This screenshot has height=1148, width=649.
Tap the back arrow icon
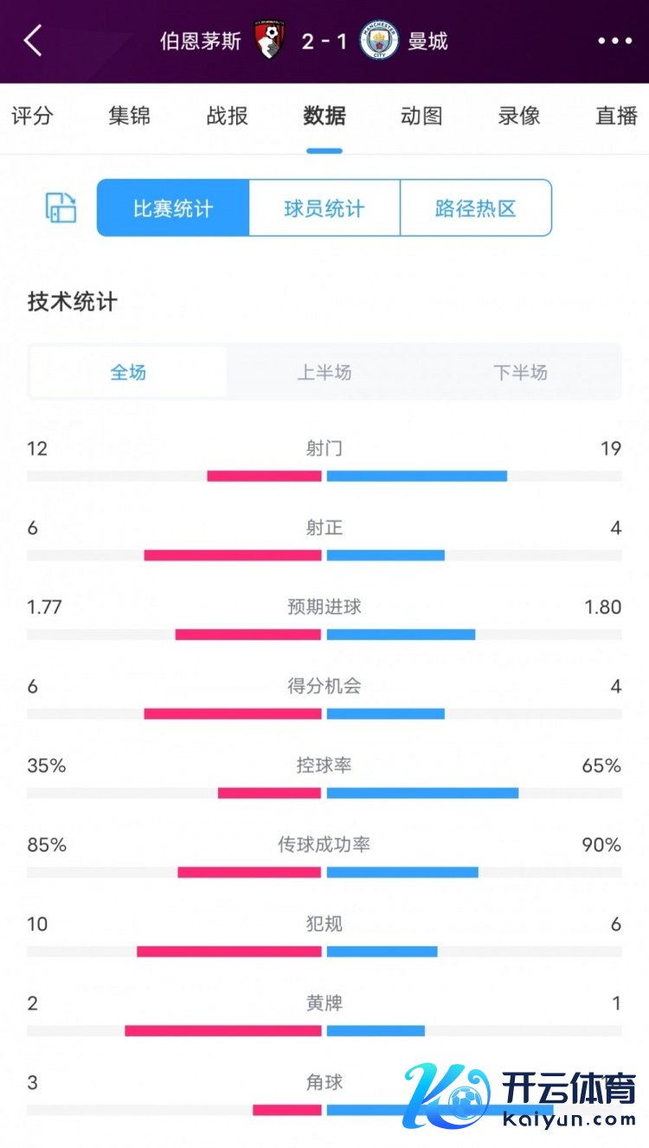(x=33, y=41)
